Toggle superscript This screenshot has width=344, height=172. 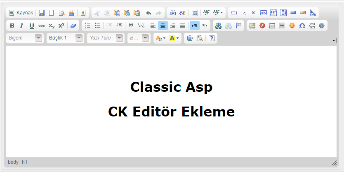coord(61,26)
